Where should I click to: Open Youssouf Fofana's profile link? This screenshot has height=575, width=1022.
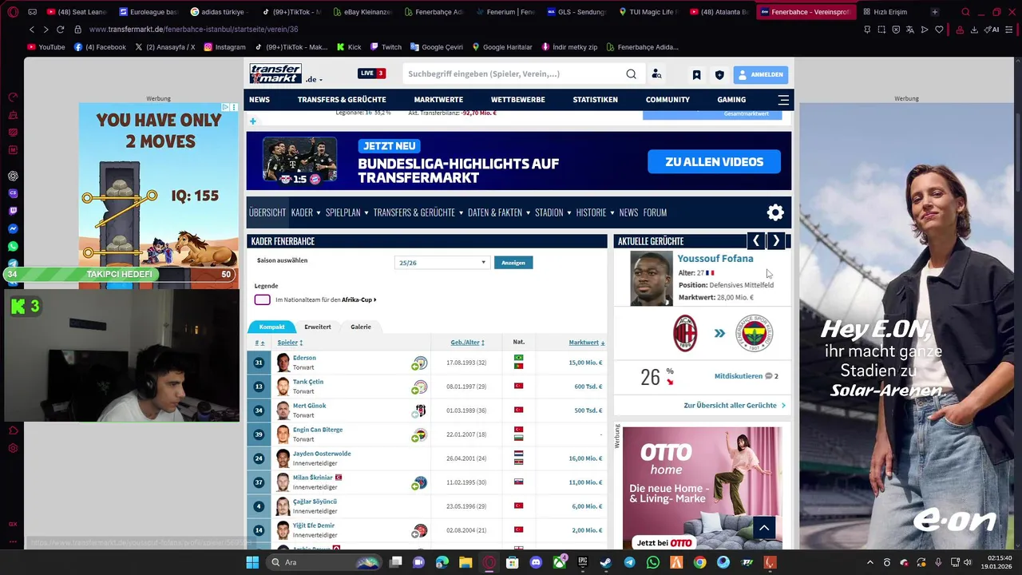[715, 259]
